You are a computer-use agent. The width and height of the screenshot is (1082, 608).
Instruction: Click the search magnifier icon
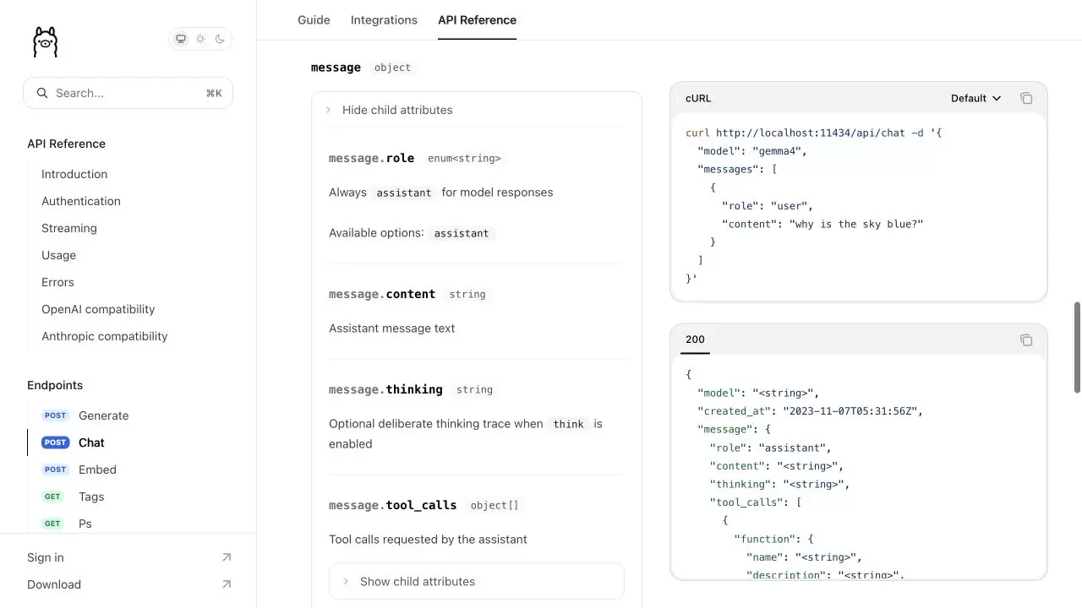click(x=42, y=93)
